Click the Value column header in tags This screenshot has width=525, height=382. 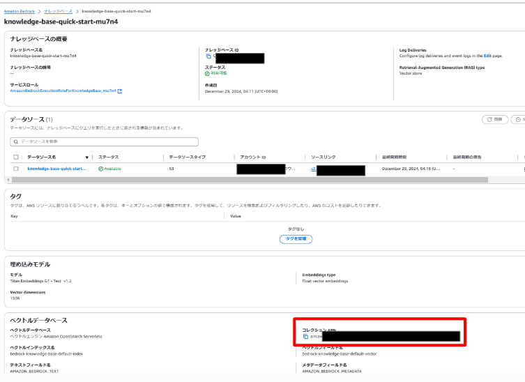pos(236,216)
